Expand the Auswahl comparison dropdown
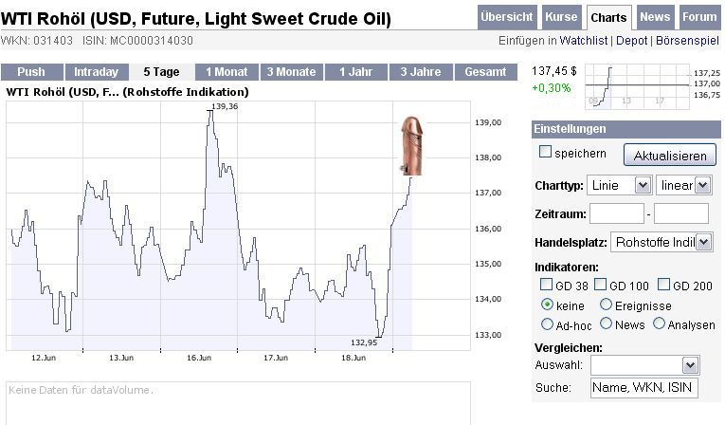This screenshot has width=725, height=425. pos(643,365)
